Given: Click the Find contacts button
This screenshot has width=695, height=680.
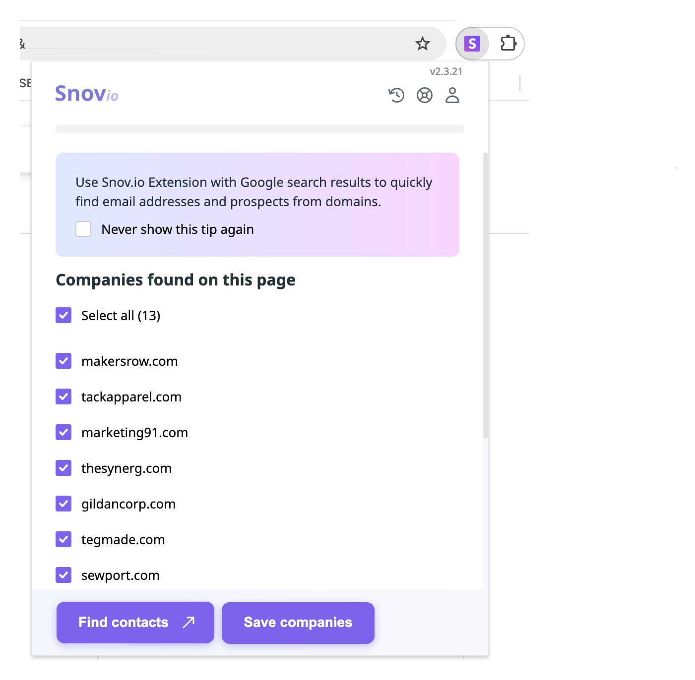Looking at the screenshot, I should point(135,623).
